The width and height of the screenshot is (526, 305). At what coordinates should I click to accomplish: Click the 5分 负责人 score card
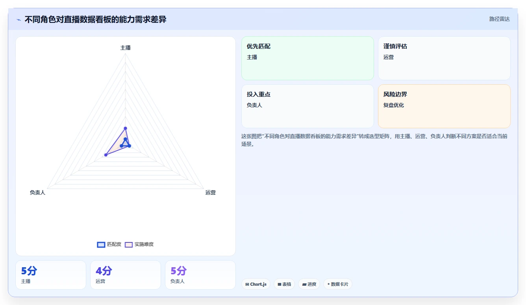point(200,275)
